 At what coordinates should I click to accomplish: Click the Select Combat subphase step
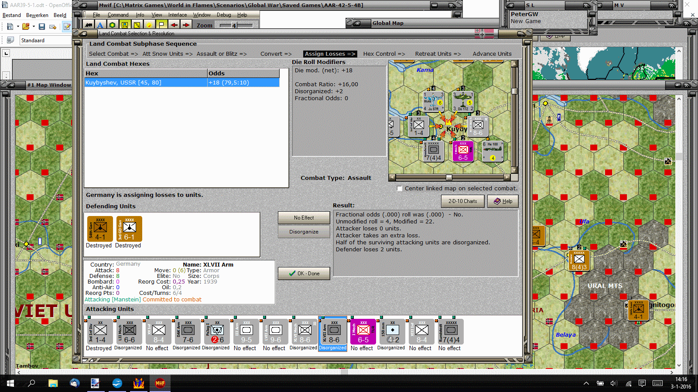[x=113, y=54]
